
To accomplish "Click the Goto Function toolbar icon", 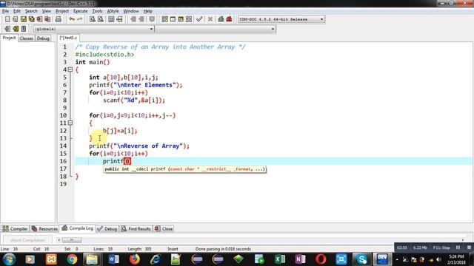I will pos(111,19).
